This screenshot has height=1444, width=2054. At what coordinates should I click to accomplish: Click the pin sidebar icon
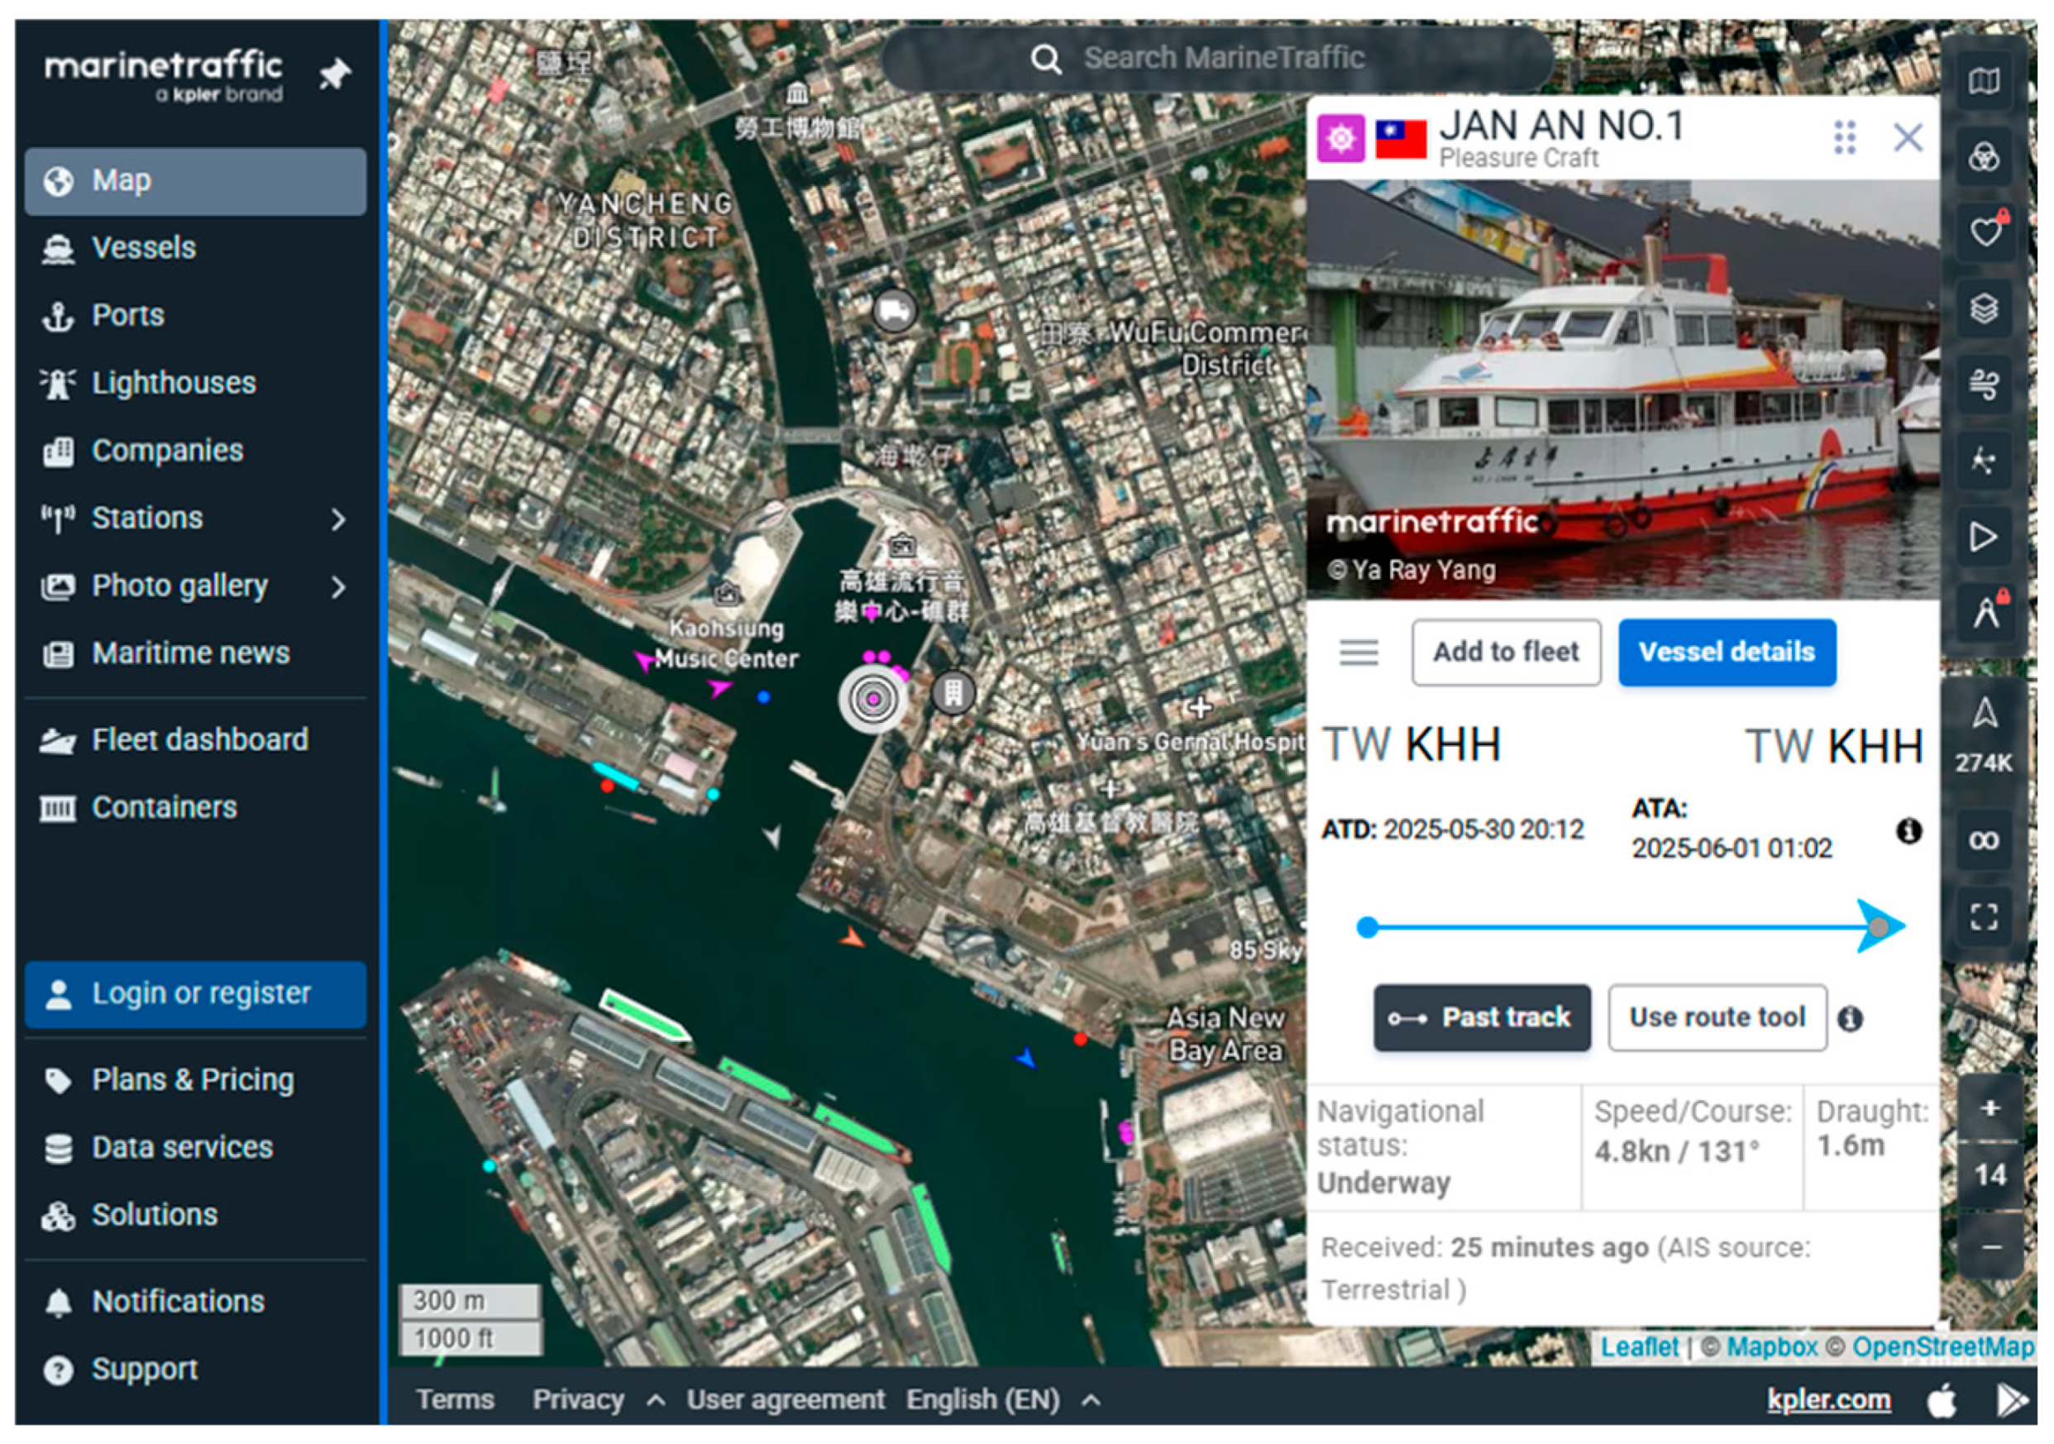[335, 74]
